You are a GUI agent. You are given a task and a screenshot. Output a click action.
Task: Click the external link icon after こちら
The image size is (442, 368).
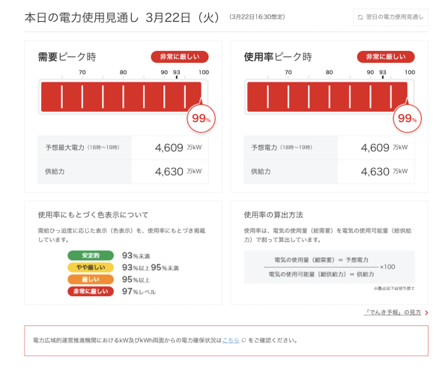pyautogui.click(x=243, y=340)
